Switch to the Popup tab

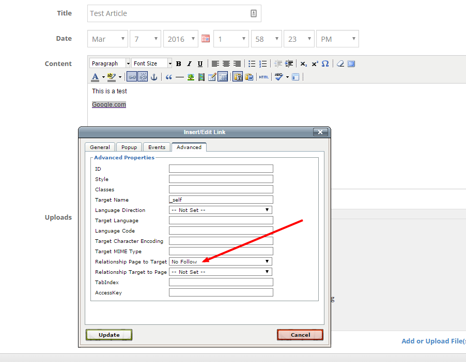tap(129, 147)
